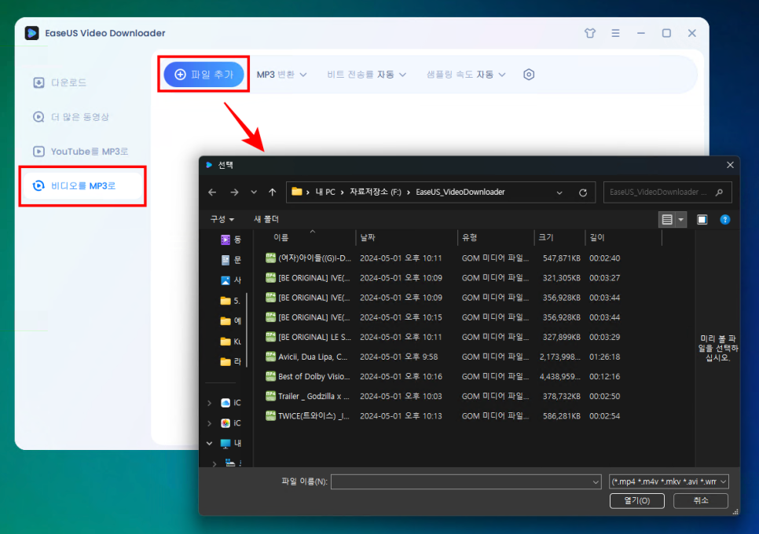The image size is (759, 534).
Task: Open the 구성 (organize) menu
Action: (x=222, y=219)
